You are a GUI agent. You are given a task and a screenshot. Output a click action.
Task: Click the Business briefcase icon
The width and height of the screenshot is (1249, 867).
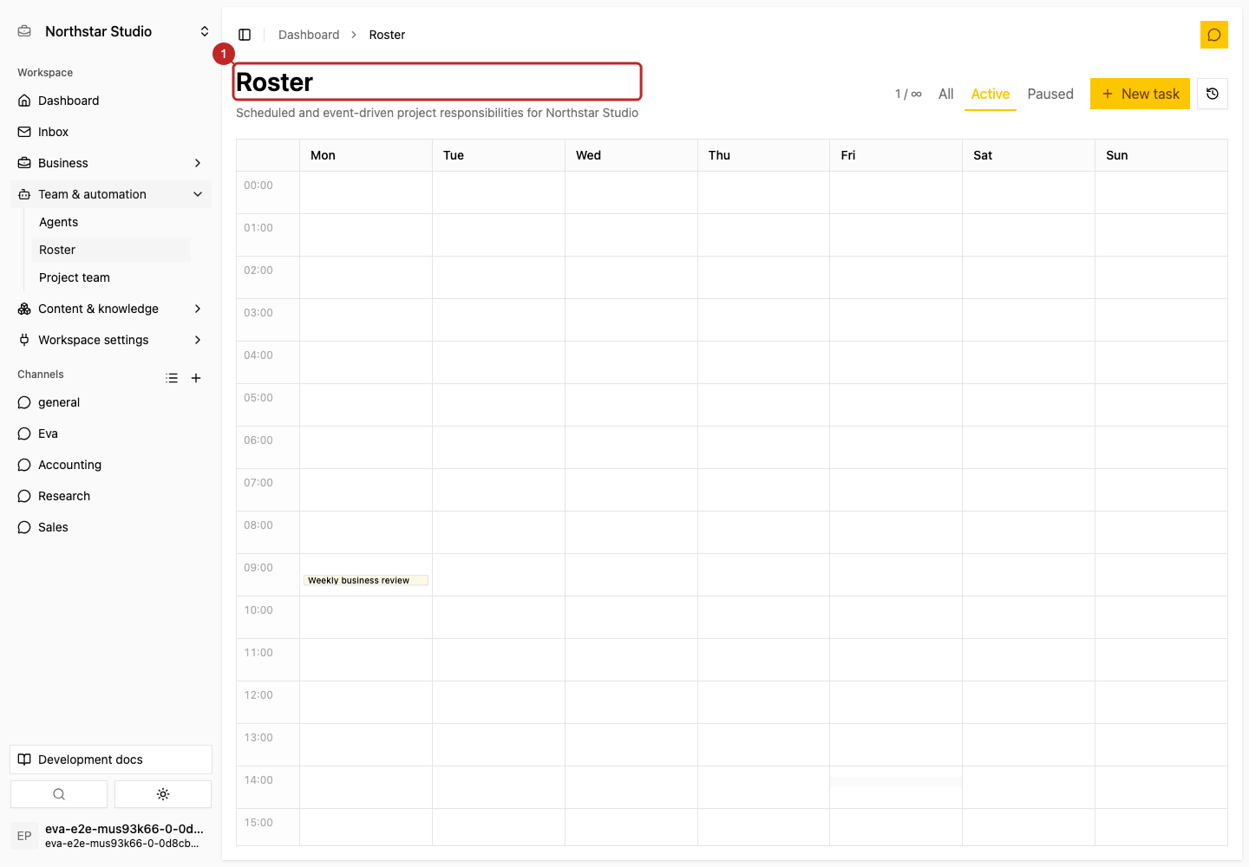pyautogui.click(x=24, y=163)
